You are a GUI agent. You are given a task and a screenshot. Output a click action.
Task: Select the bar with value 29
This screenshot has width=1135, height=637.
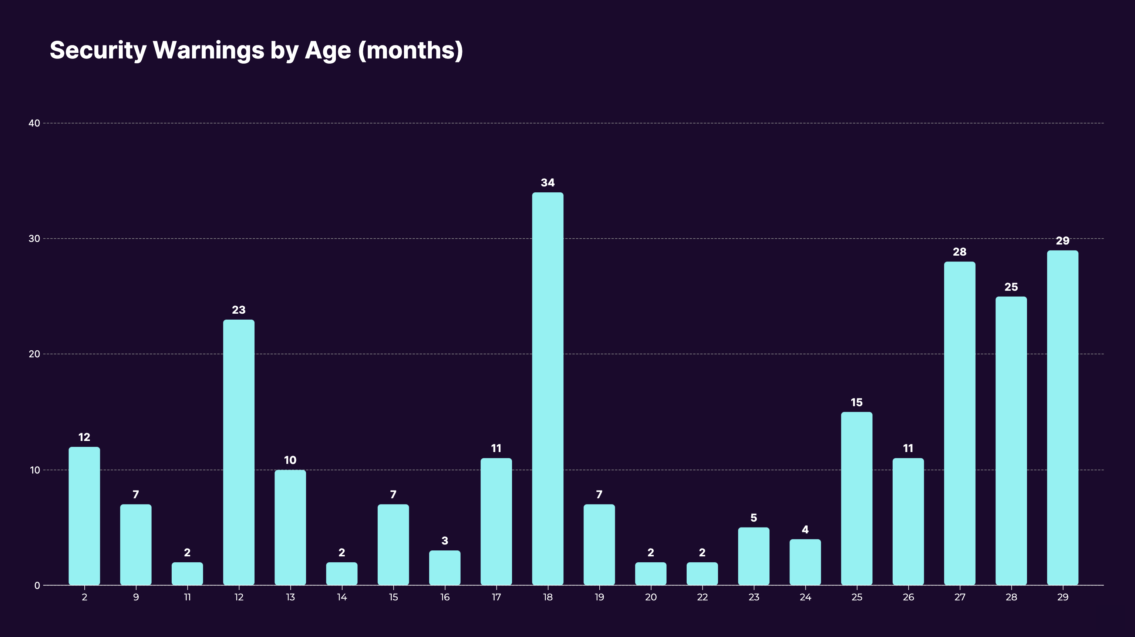click(x=1062, y=418)
